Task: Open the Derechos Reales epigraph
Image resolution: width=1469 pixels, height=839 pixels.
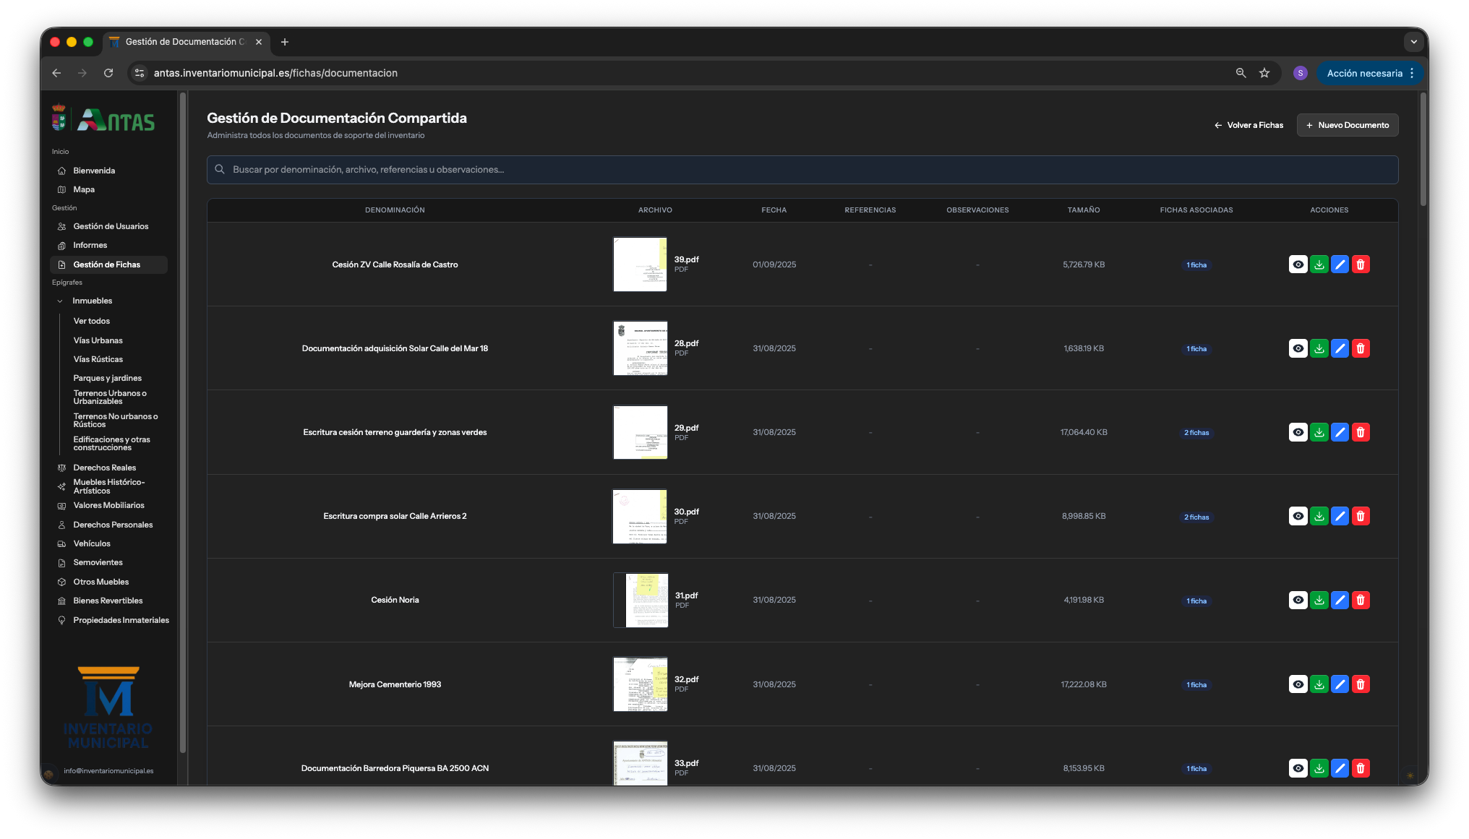Action: point(103,468)
